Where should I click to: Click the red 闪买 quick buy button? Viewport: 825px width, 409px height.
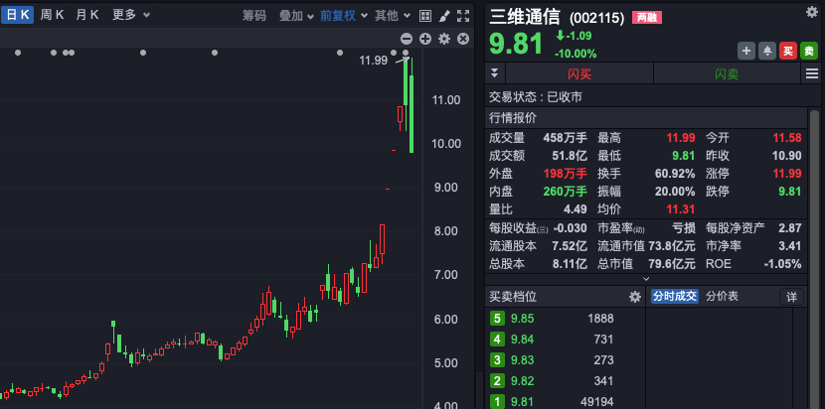pos(579,74)
